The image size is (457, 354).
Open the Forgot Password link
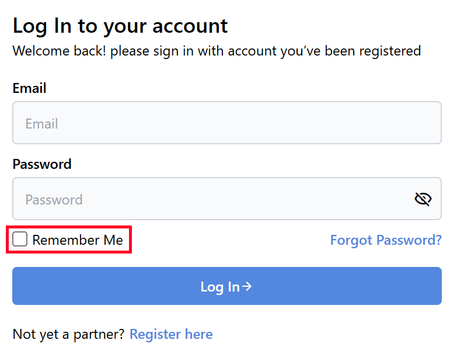pyautogui.click(x=386, y=240)
